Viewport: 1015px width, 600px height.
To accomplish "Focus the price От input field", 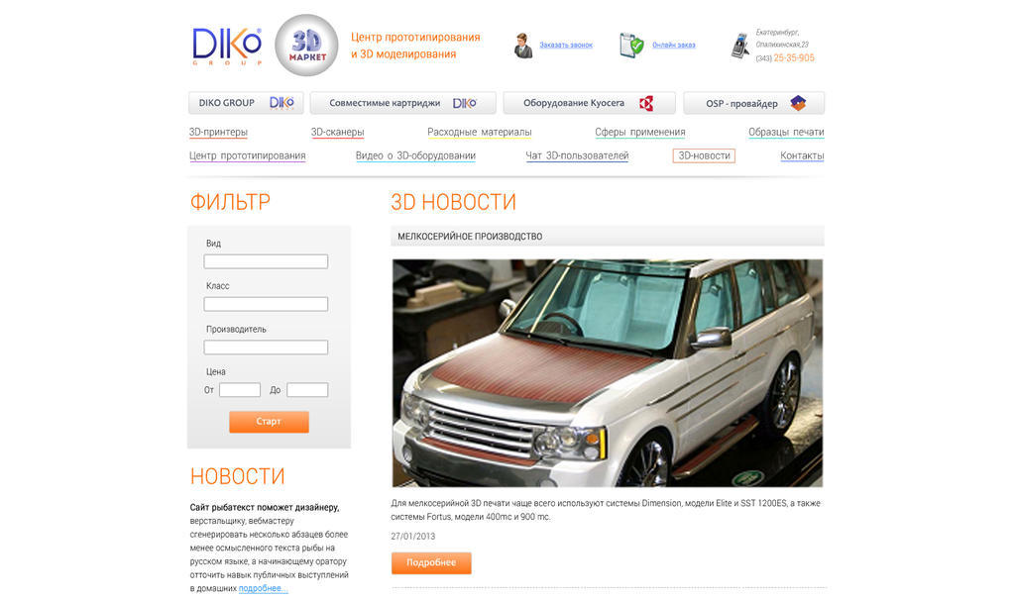I will pos(240,390).
